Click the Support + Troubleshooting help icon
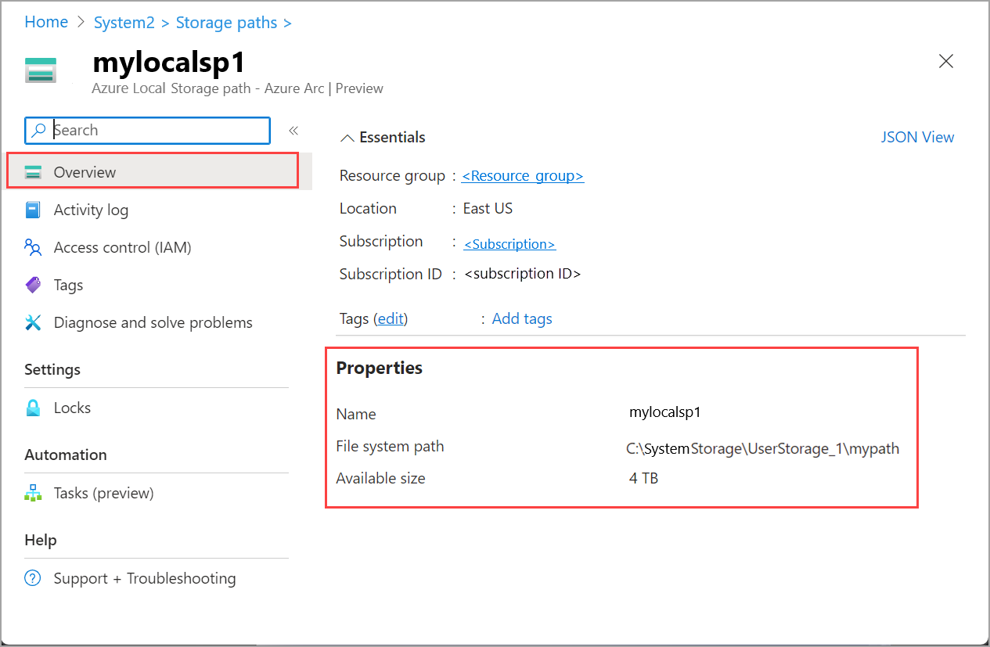 point(33,578)
